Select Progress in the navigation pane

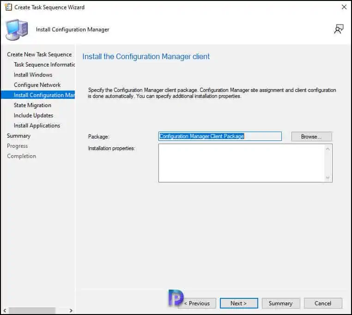17,146
